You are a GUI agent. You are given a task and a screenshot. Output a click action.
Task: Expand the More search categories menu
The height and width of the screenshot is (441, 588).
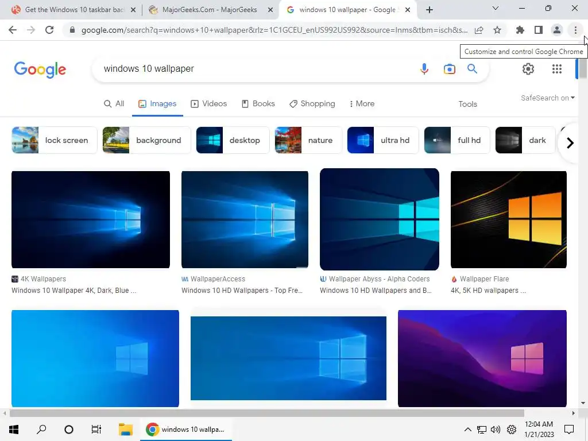[x=362, y=104]
